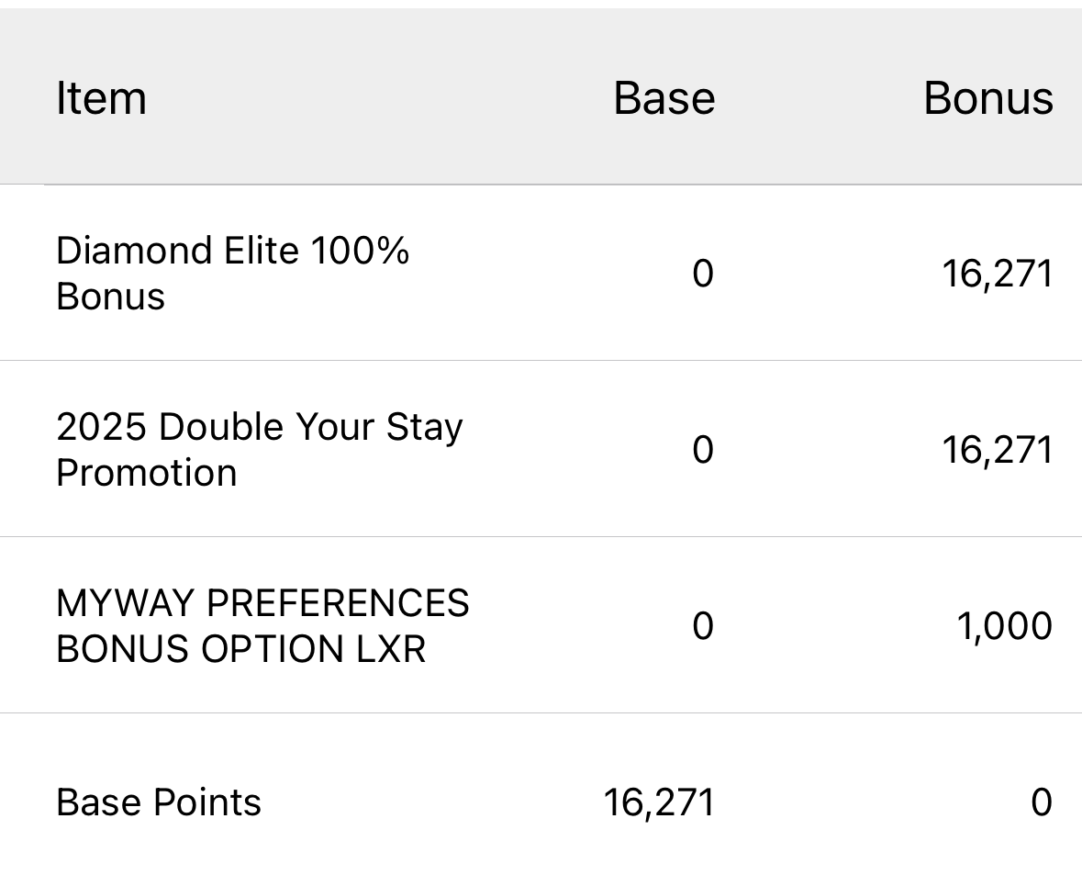Tap the gray table header bar

541,96
